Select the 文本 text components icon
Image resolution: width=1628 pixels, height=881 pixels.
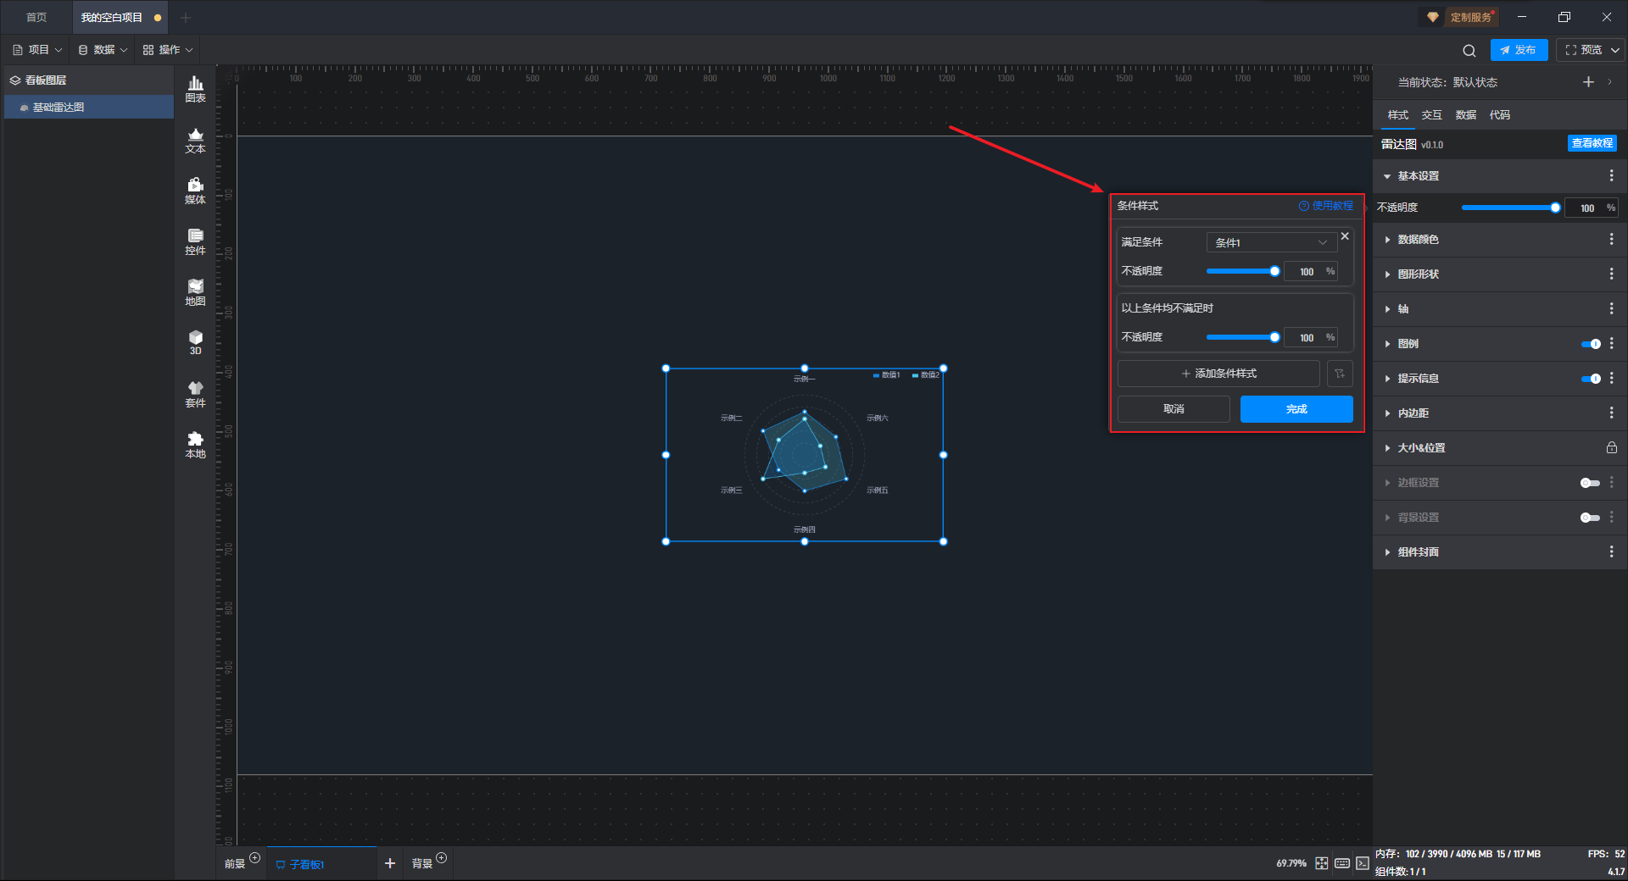195,140
